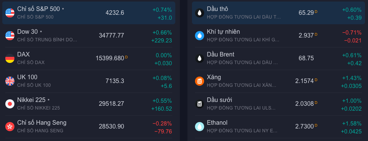
Task: Click the US flag icon beside Dow 30
Action: [x=10, y=35]
